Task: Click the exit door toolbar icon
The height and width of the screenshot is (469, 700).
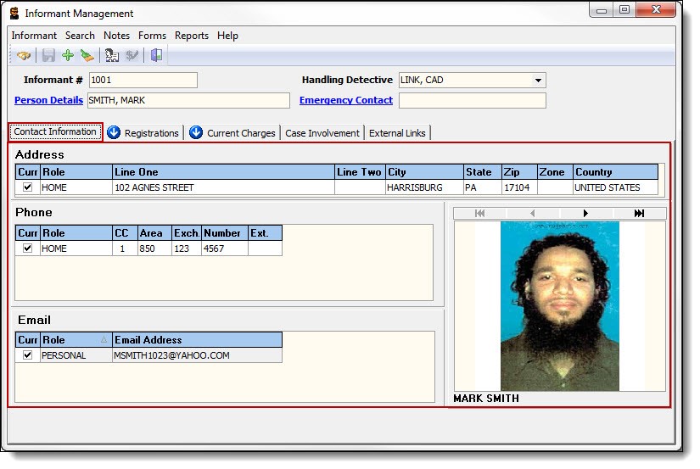Action: [x=156, y=56]
